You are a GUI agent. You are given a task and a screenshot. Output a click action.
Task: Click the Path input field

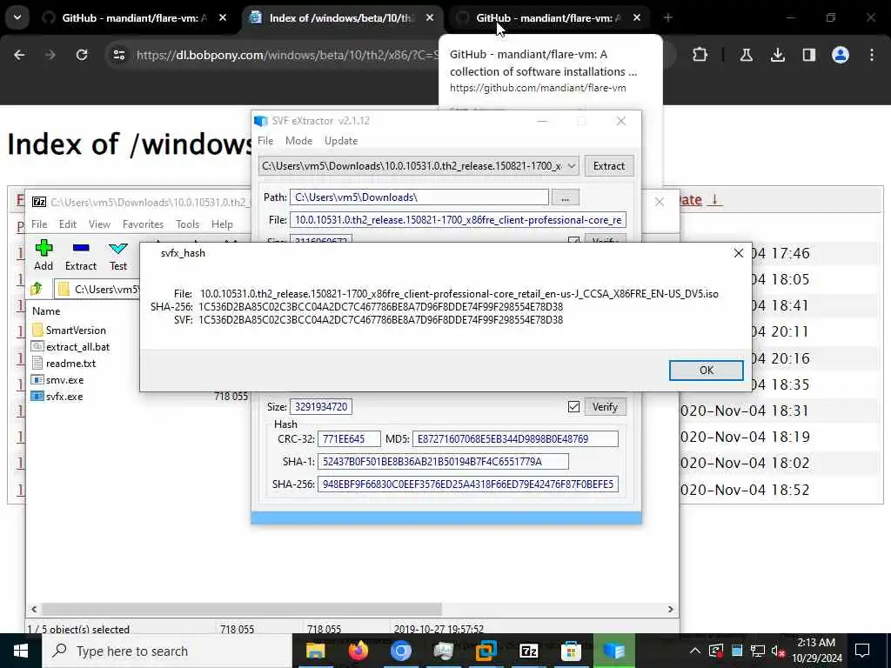point(419,197)
